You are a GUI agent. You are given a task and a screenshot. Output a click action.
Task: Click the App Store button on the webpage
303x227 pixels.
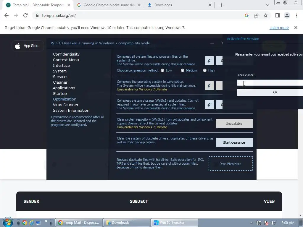point(28,46)
